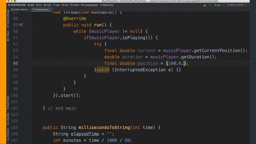Click the java breadcrumb folder
Image resolution: width=256 pixels, height=144 pixels.
56,5
